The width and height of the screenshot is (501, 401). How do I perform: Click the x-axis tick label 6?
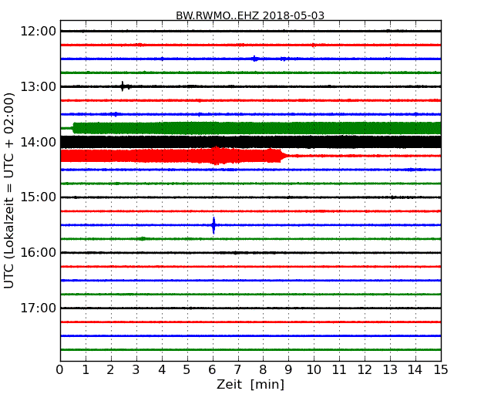pos(213,370)
